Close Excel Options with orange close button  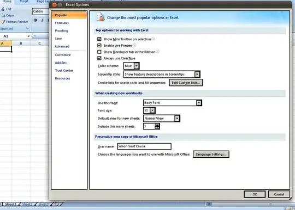55,5
